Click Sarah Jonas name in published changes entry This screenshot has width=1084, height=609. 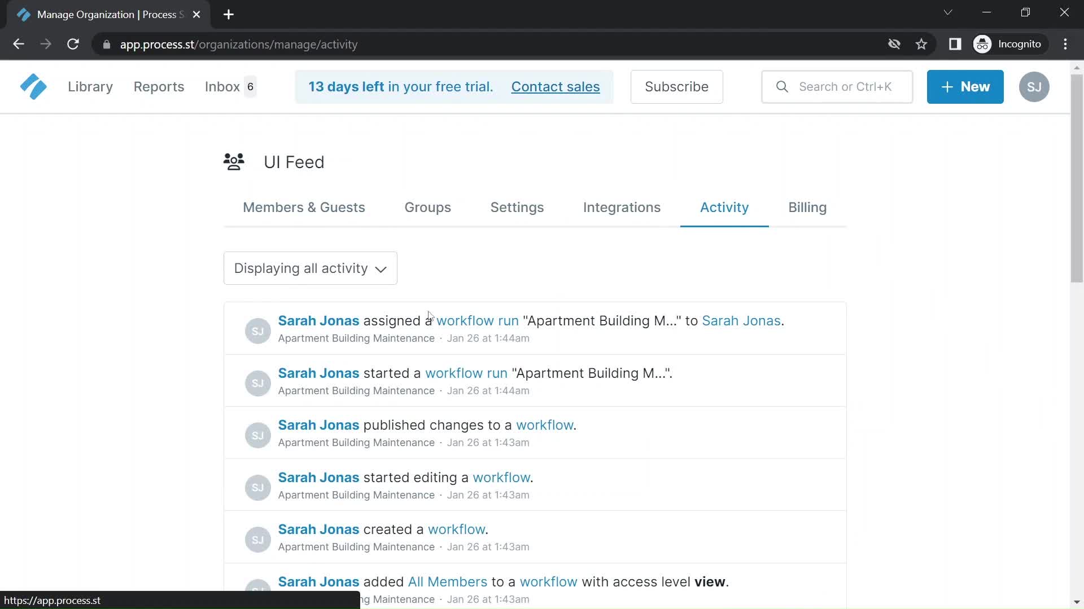[318, 425]
